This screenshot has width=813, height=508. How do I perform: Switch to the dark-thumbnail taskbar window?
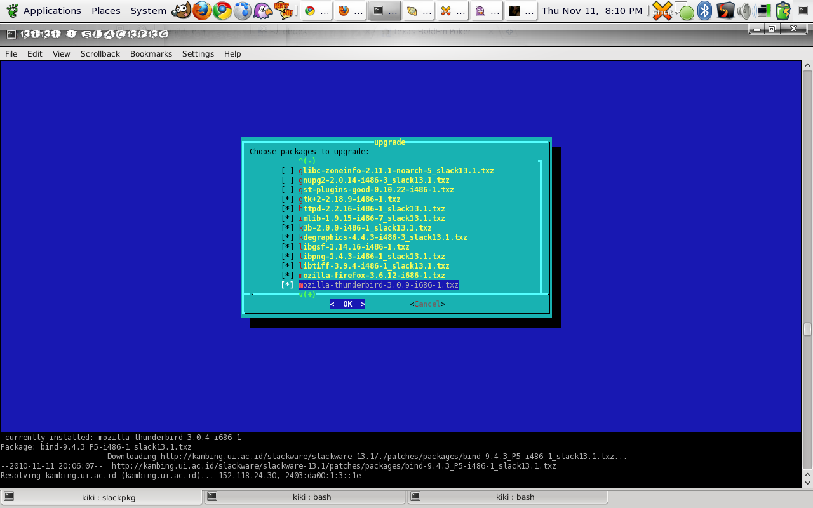pos(522,10)
